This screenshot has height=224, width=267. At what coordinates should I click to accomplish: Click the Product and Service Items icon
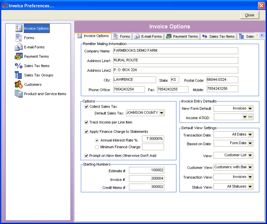[x=18, y=94]
